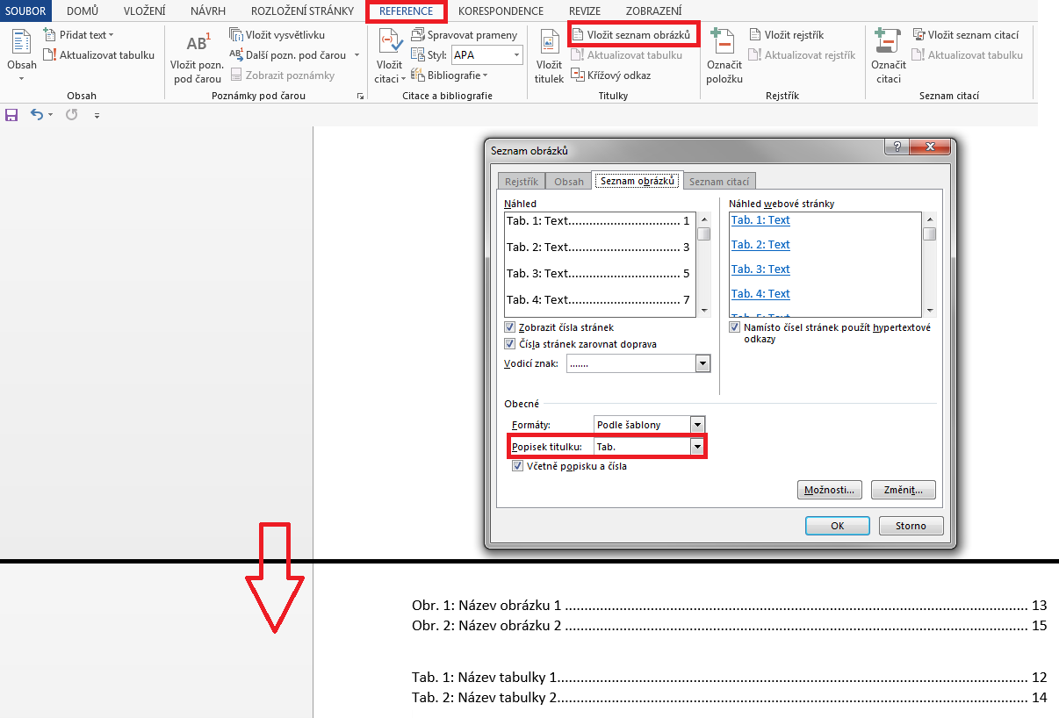
Task: Click Vložit citaci button
Action: [x=389, y=58]
